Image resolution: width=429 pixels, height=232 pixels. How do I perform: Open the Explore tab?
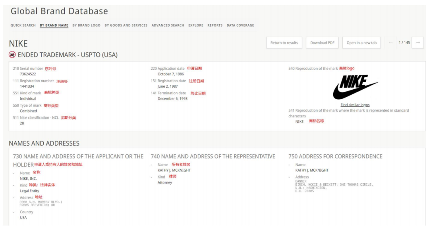click(195, 25)
